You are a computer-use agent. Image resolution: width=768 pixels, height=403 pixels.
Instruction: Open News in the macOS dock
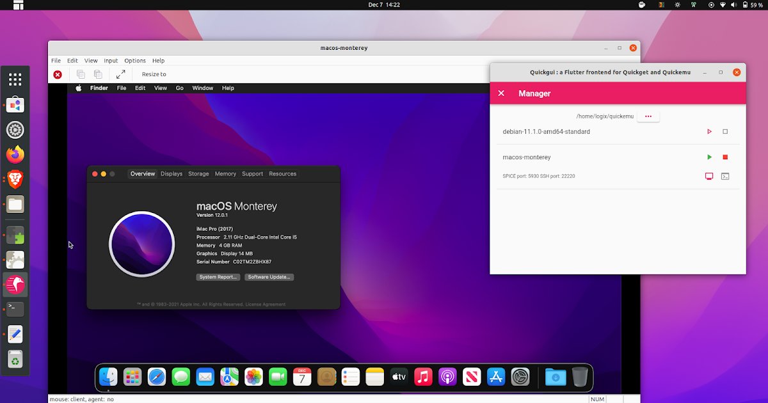coord(472,377)
